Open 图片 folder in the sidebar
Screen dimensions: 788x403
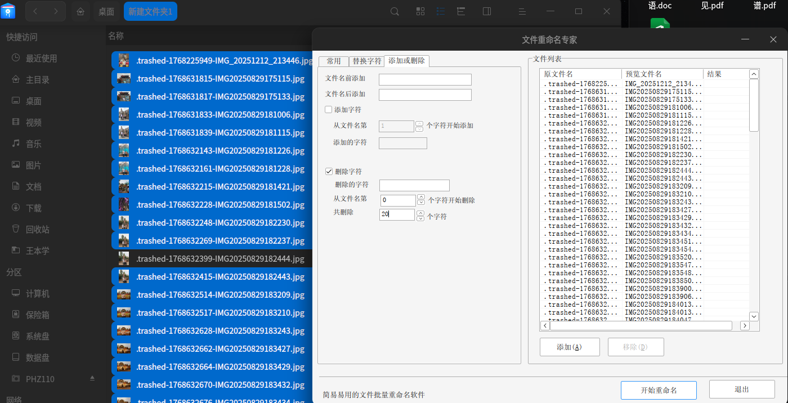point(34,165)
